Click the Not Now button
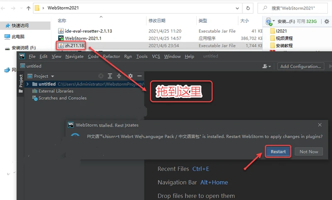The width and height of the screenshot is (332, 200). click(x=309, y=152)
